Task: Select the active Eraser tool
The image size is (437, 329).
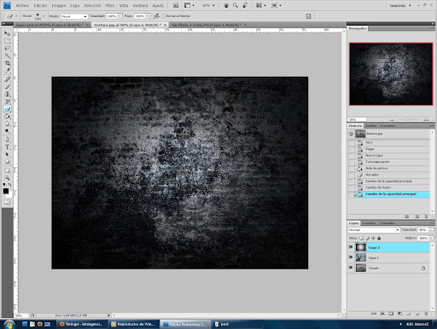Action: coord(7,109)
